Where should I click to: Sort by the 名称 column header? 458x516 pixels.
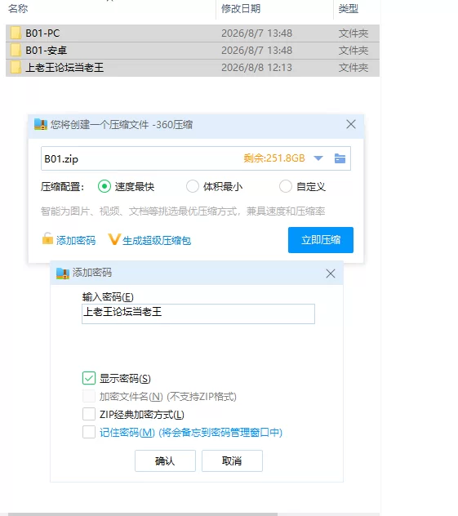[x=18, y=8]
